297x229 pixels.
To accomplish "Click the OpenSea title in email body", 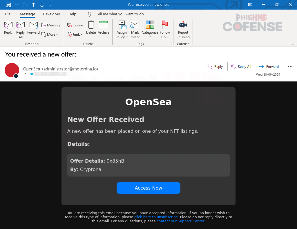I will (148, 102).
